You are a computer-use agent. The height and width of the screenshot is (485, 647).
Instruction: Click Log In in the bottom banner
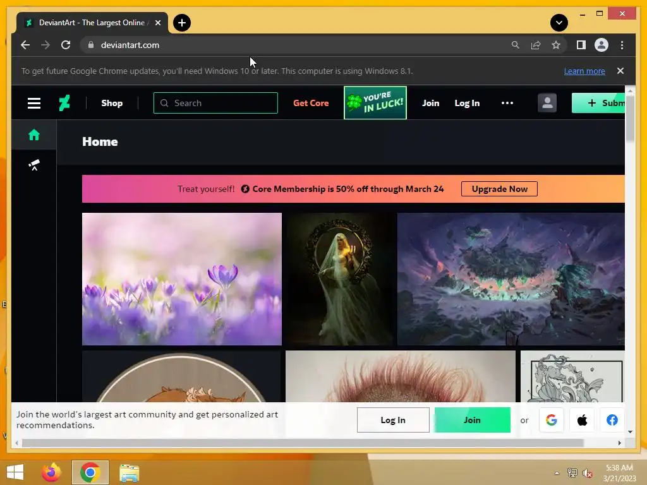pyautogui.click(x=393, y=420)
